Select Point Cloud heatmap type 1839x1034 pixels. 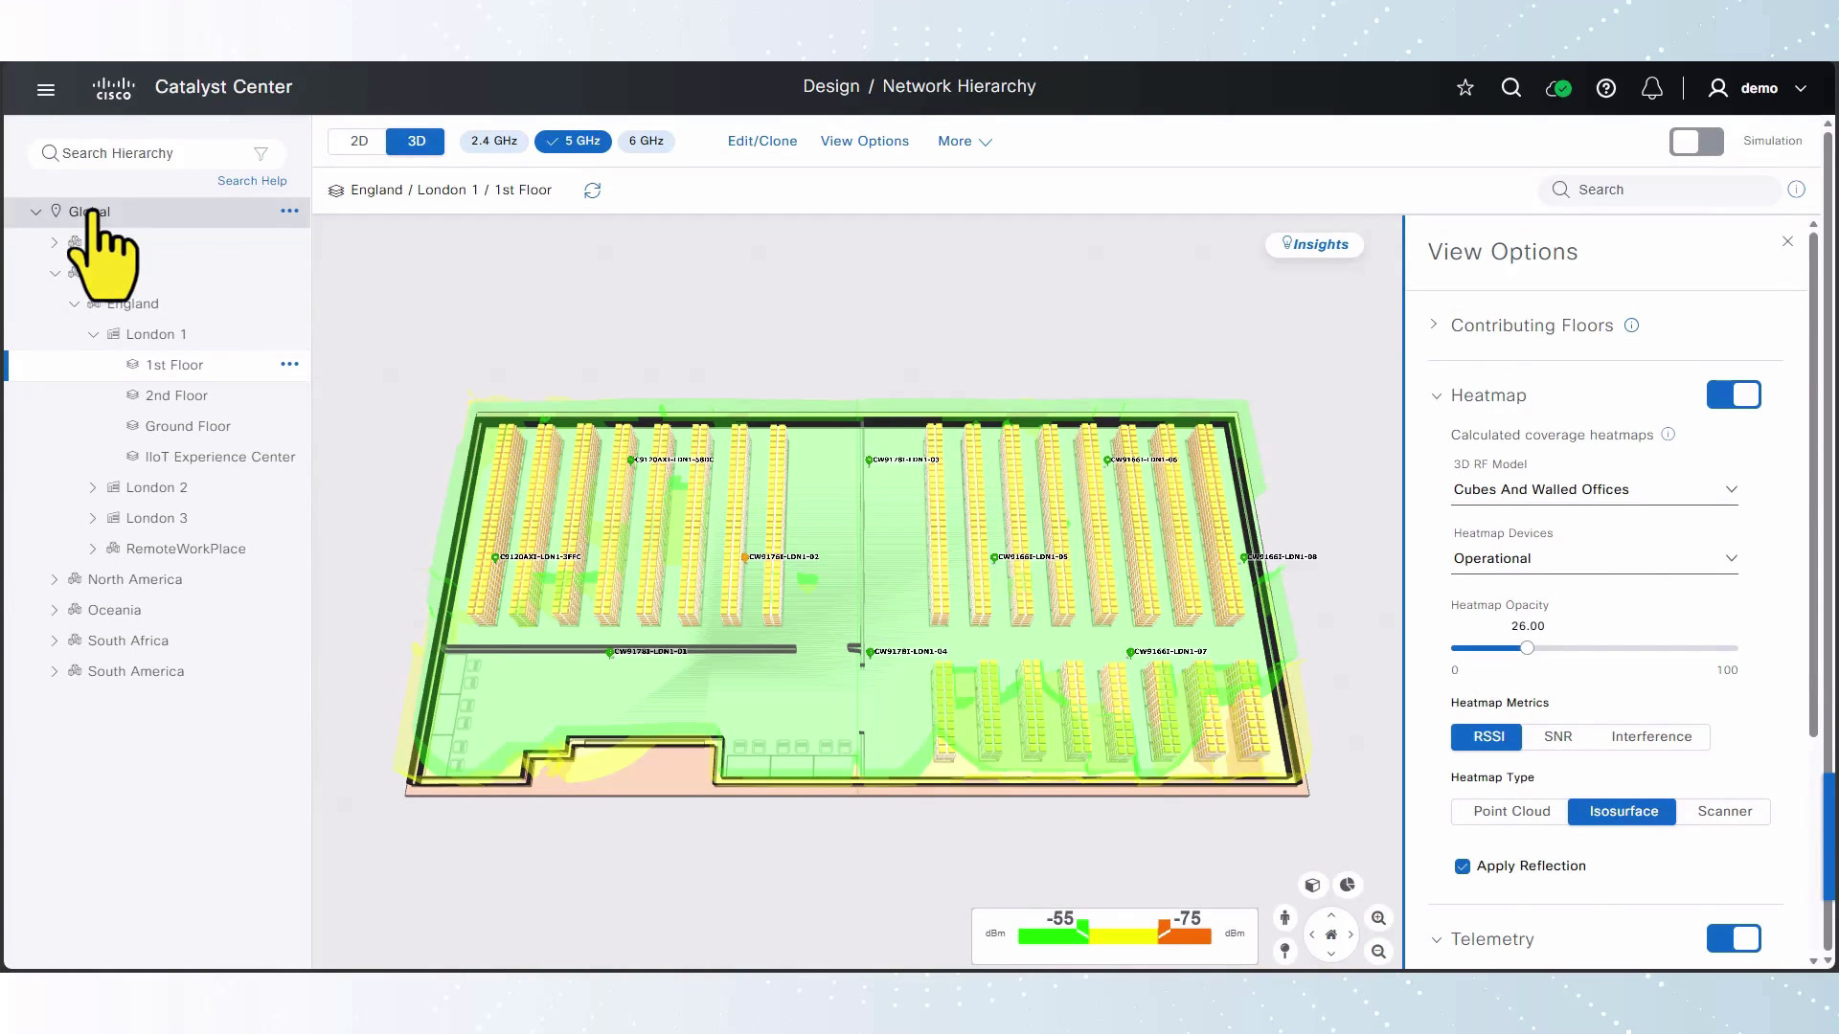point(1510,812)
